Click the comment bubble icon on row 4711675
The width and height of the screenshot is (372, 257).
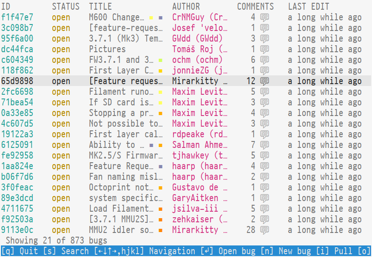coord(265,209)
